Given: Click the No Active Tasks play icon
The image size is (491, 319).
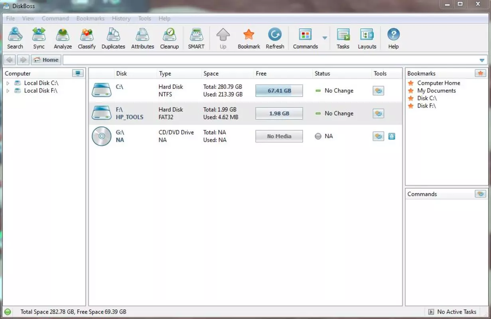Looking at the screenshot, I should pyautogui.click(x=431, y=312).
